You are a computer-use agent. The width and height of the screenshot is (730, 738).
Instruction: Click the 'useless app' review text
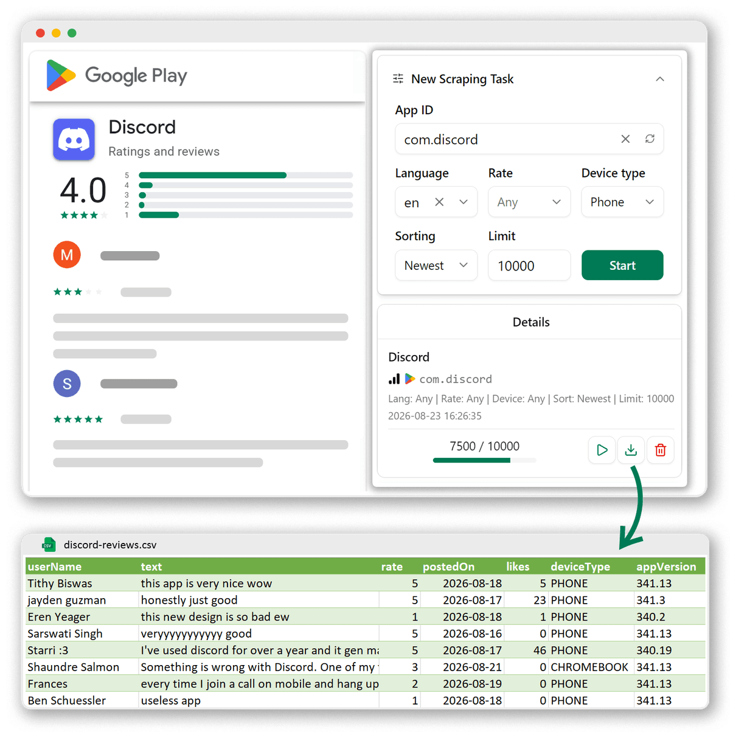pyautogui.click(x=170, y=700)
